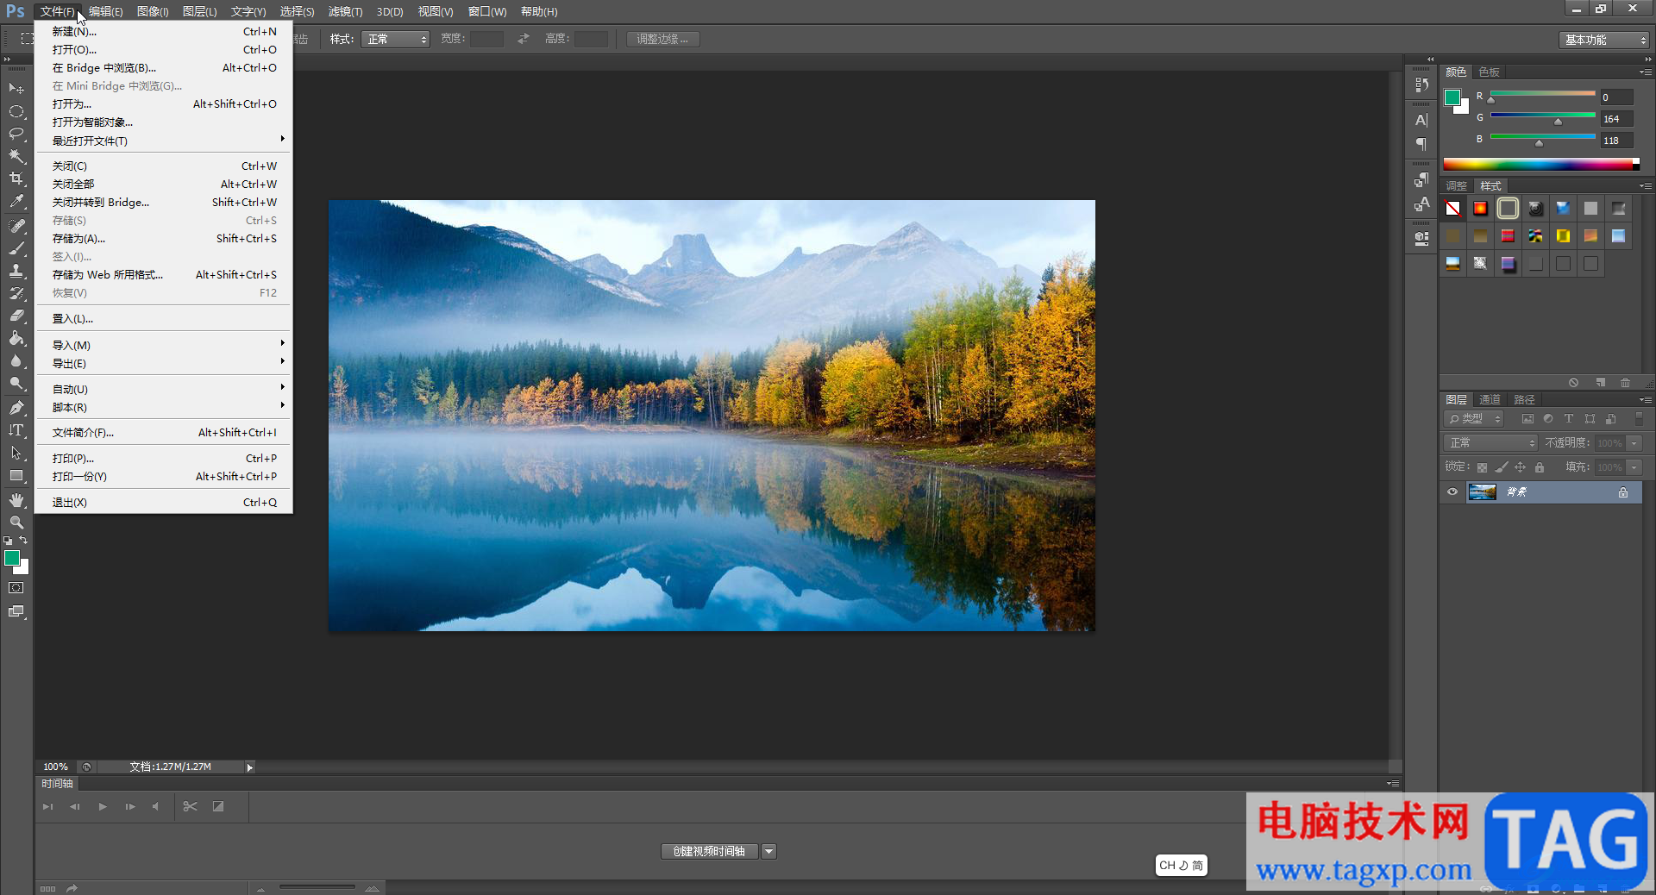Open layer blend mode dropdown 正常
The width and height of the screenshot is (1656, 895).
coord(1491,443)
